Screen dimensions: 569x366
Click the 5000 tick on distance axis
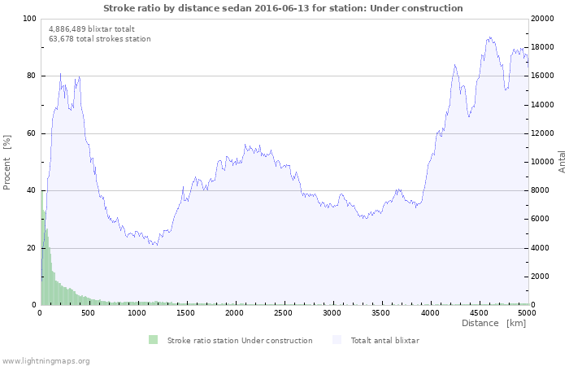tap(527, 312)
